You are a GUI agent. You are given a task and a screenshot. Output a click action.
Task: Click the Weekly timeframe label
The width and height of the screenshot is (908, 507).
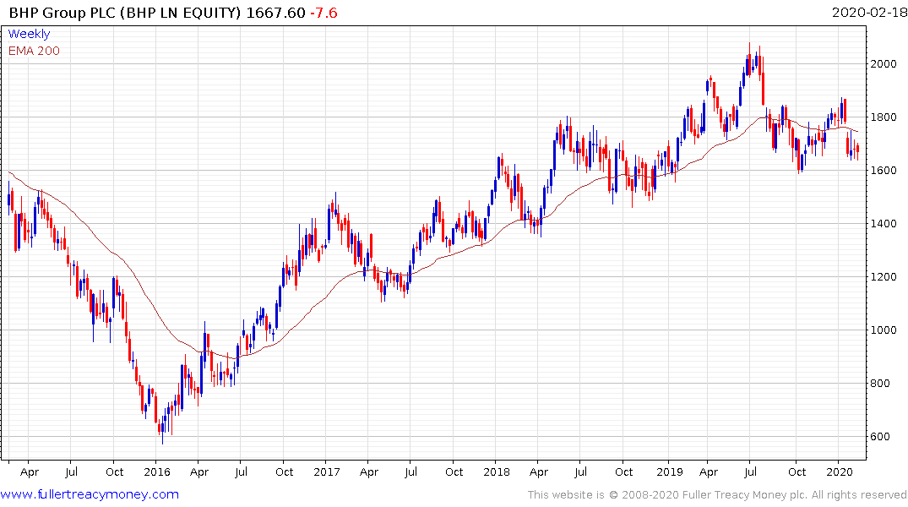click(29, 34)
